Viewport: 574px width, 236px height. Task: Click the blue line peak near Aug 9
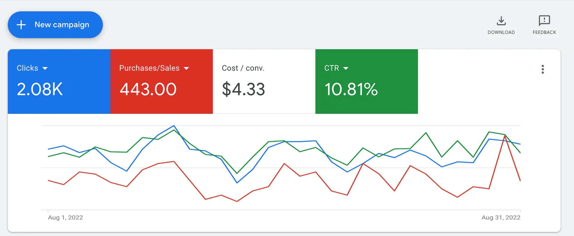click(x=174, y=126)
